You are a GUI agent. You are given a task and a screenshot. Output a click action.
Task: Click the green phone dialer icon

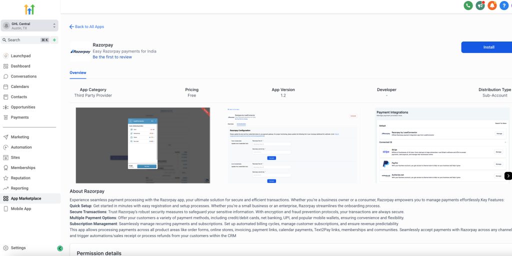pyautogui.click(x=468, y=5)
